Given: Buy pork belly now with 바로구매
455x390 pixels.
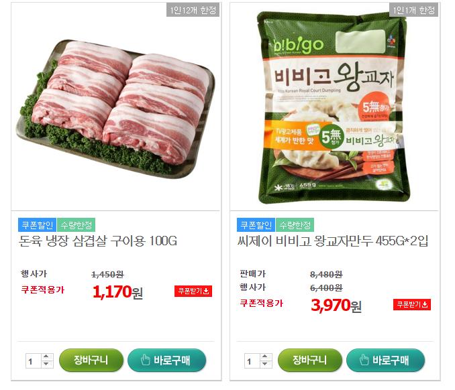Looking at the screenshot, I should (167, 360).
